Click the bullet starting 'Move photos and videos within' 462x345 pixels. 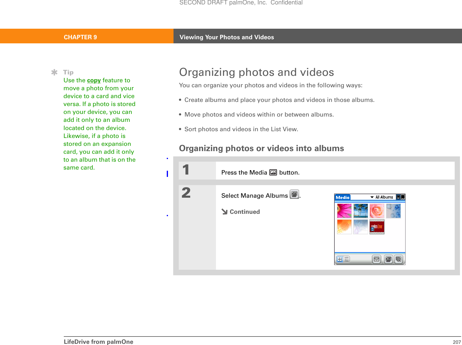tap(259, 115)
